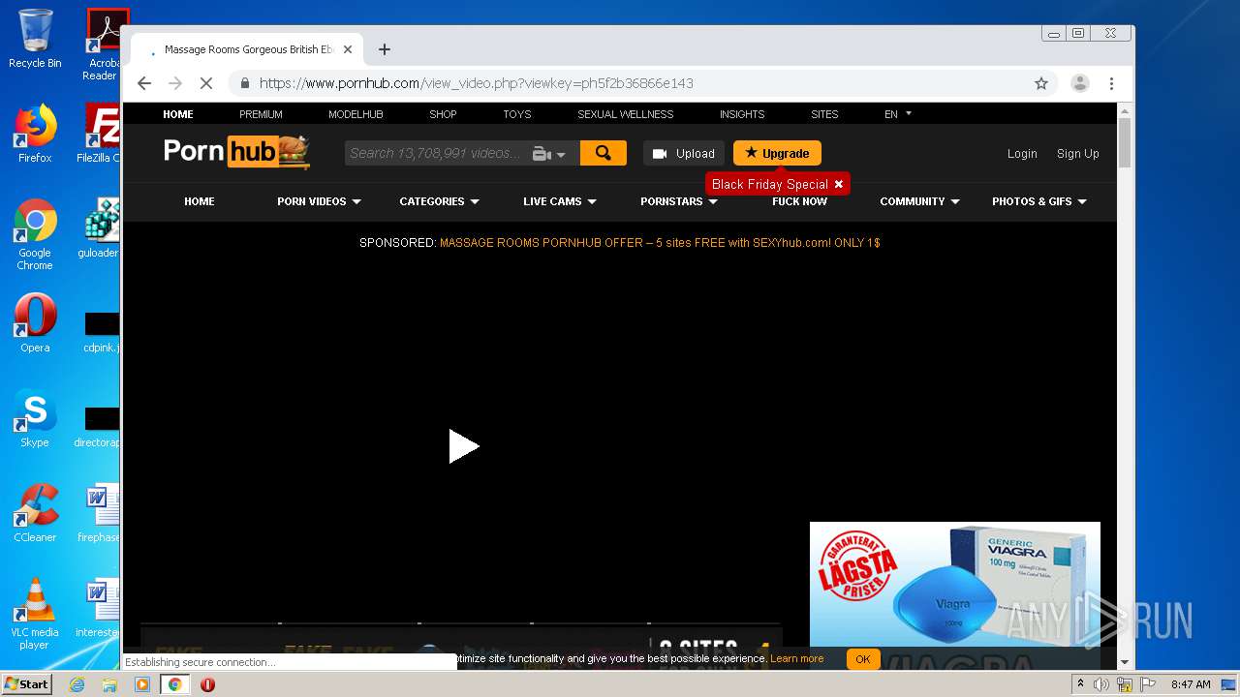Screen dimensions: 1240x697
Task: Select HOME in the top black bar
Action: click(x=178, y=114)
